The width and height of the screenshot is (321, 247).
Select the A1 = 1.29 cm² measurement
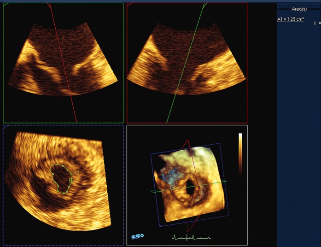pyautogui.click(x=290, y=19)
